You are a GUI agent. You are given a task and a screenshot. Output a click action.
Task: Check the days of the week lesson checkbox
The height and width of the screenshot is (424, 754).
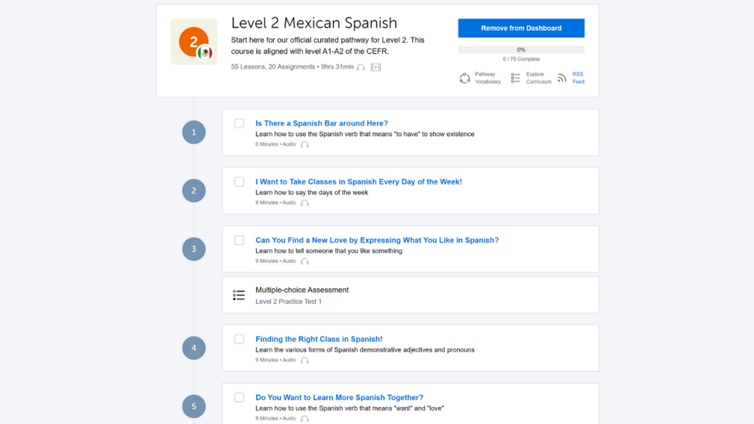coord(239,182)
